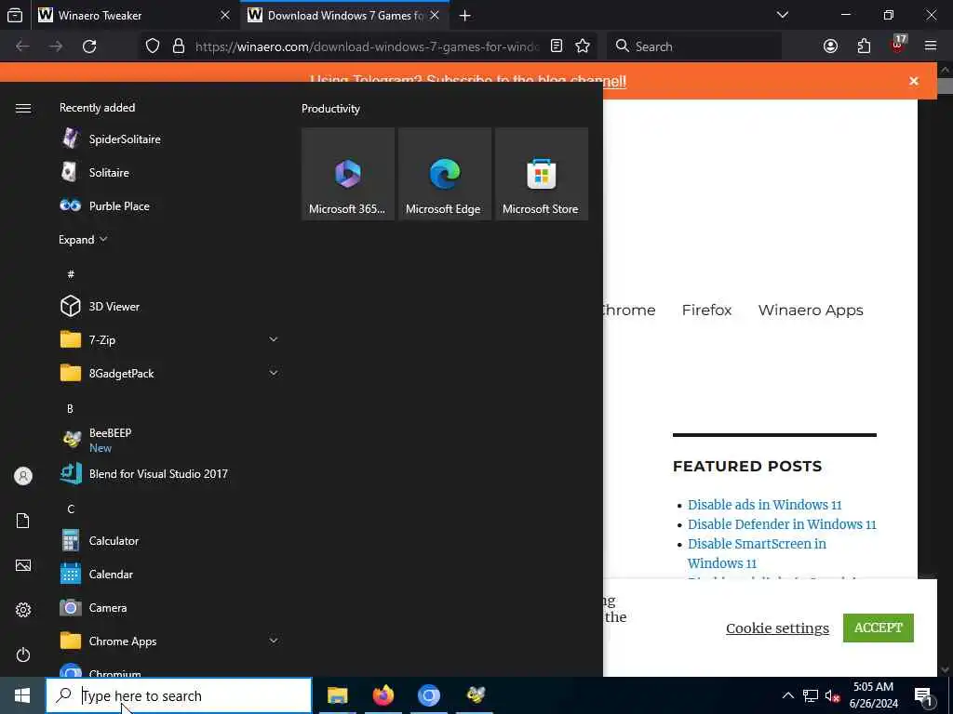Toggle Firefox reader view

tap(557, 46)
